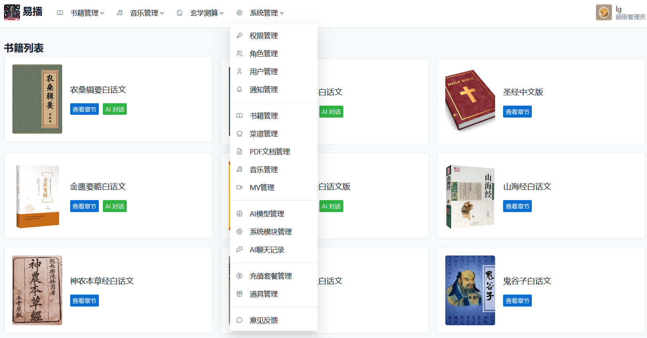The image size is (647, 338).
Task: Click the 山海经白话文 book cover thumbnail
Action: pyautogui.click(x=470, y=196)
